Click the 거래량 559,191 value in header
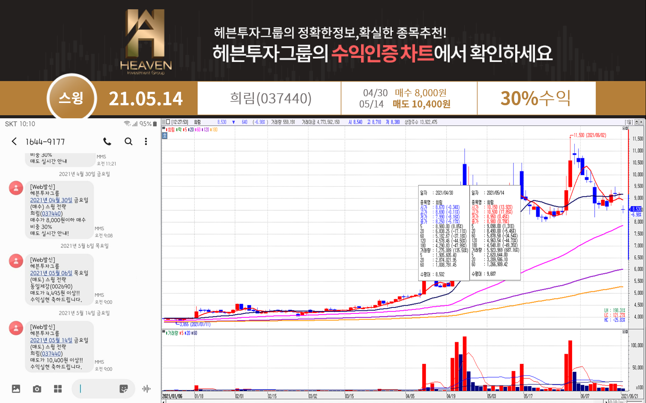Screen dimensions: 646x403 283,122
